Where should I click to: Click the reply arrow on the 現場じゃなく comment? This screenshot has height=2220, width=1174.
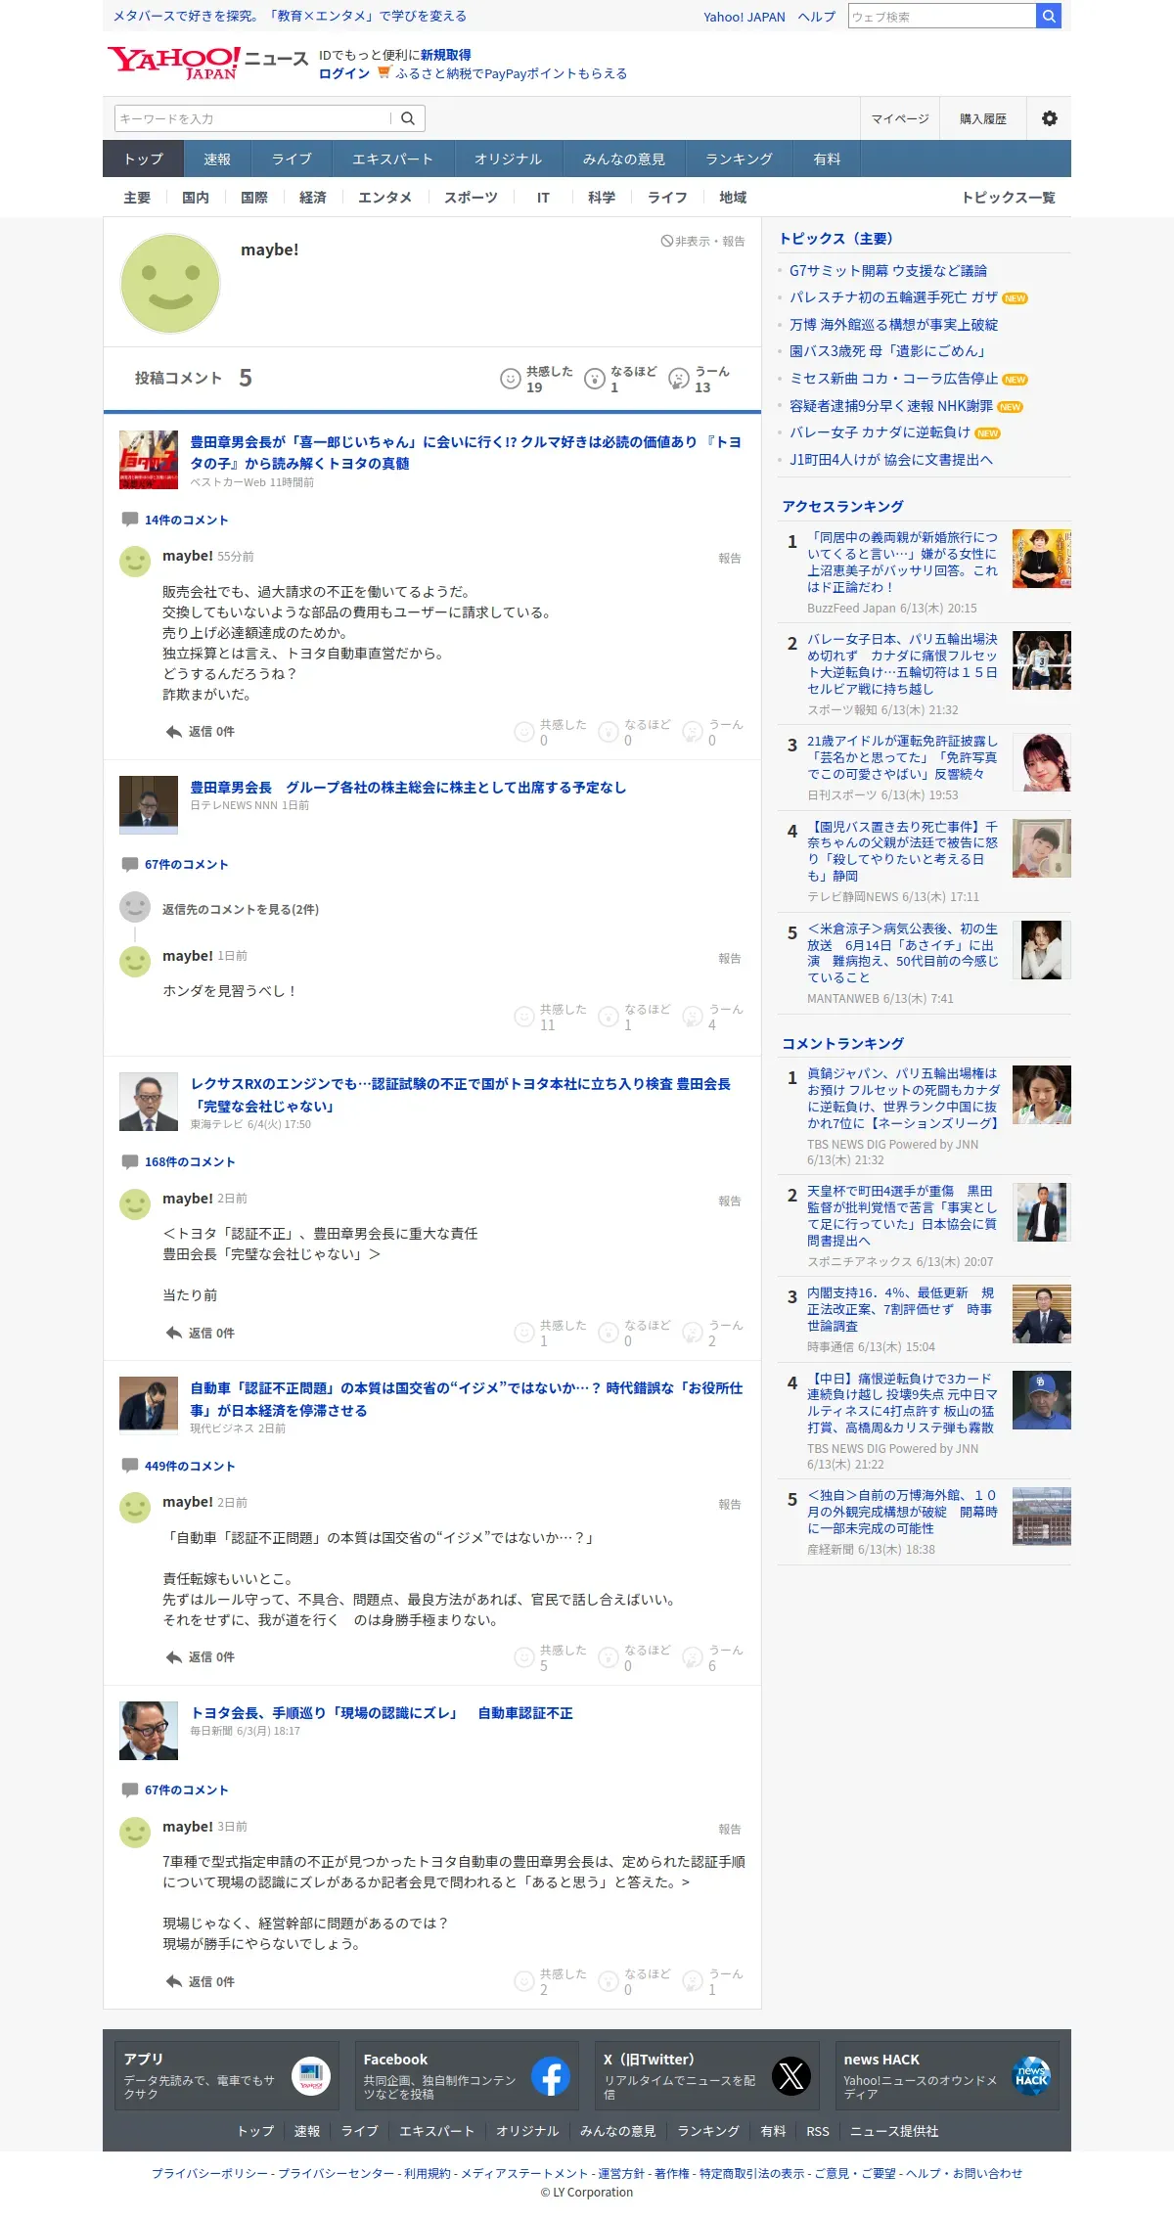tap(174, 1981)
